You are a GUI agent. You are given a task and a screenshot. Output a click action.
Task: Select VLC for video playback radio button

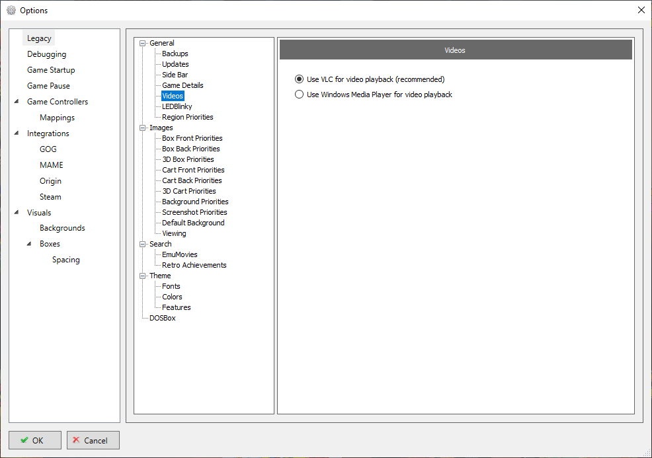pyautogui.click(x=299, y=79)
